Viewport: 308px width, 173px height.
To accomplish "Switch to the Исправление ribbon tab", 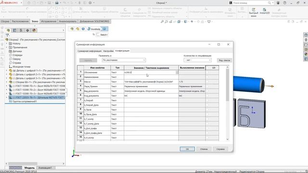I will point(49,21).
